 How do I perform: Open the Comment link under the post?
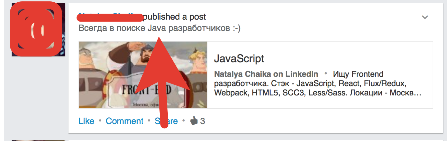coord(124,121)
